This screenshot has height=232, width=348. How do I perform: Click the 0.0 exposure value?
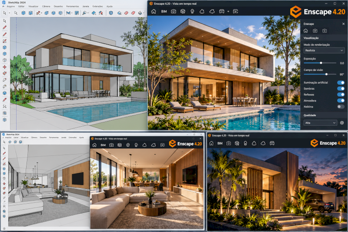pos(342,63)
